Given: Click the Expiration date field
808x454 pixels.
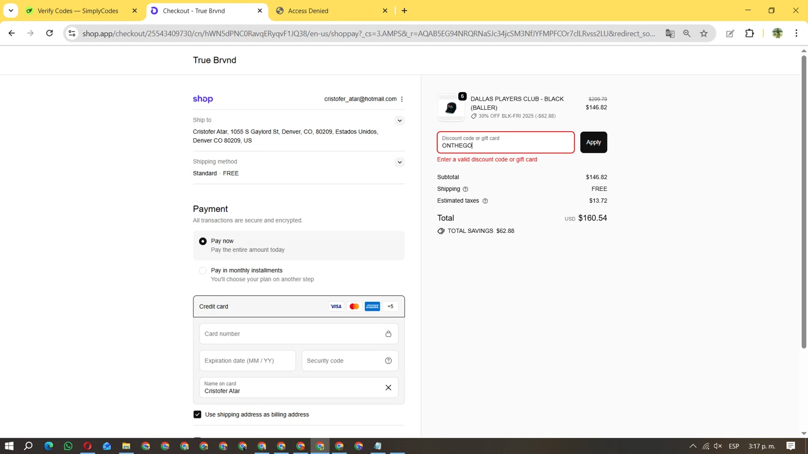Looking at the screenshot, I should tap(248, 360).
